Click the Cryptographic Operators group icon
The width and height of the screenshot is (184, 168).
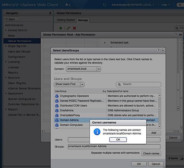coord(57,96)
